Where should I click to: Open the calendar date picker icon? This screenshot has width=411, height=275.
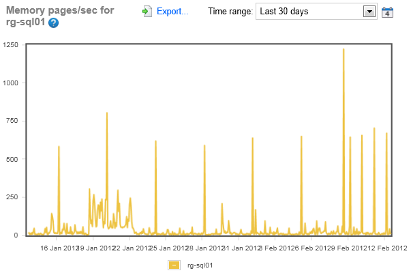(x=387, y=12)
